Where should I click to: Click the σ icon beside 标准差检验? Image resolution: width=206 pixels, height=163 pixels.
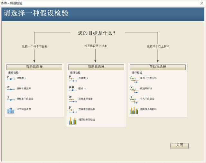point(134,90)
